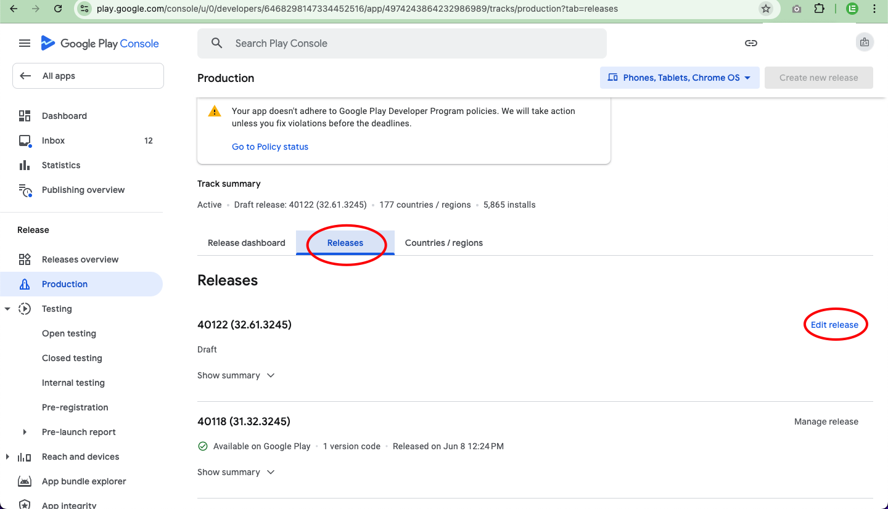Show summary for release 40122
Image resolution: width=888 pixels, height=509 pixels.
[236, 375]
